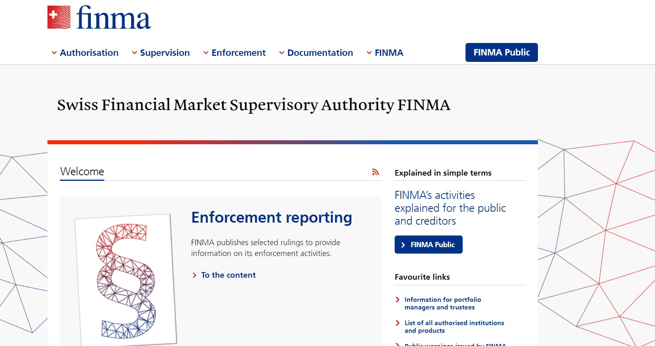
Task: Click the arrow next to 'To the content'
Action: 194,275
